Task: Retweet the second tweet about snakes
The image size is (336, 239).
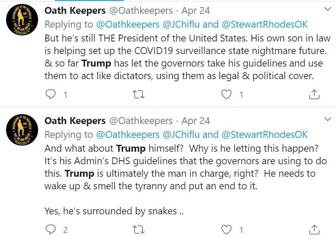Action: [139, 230]
